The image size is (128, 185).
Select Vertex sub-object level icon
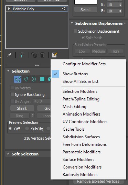[18, 79]
